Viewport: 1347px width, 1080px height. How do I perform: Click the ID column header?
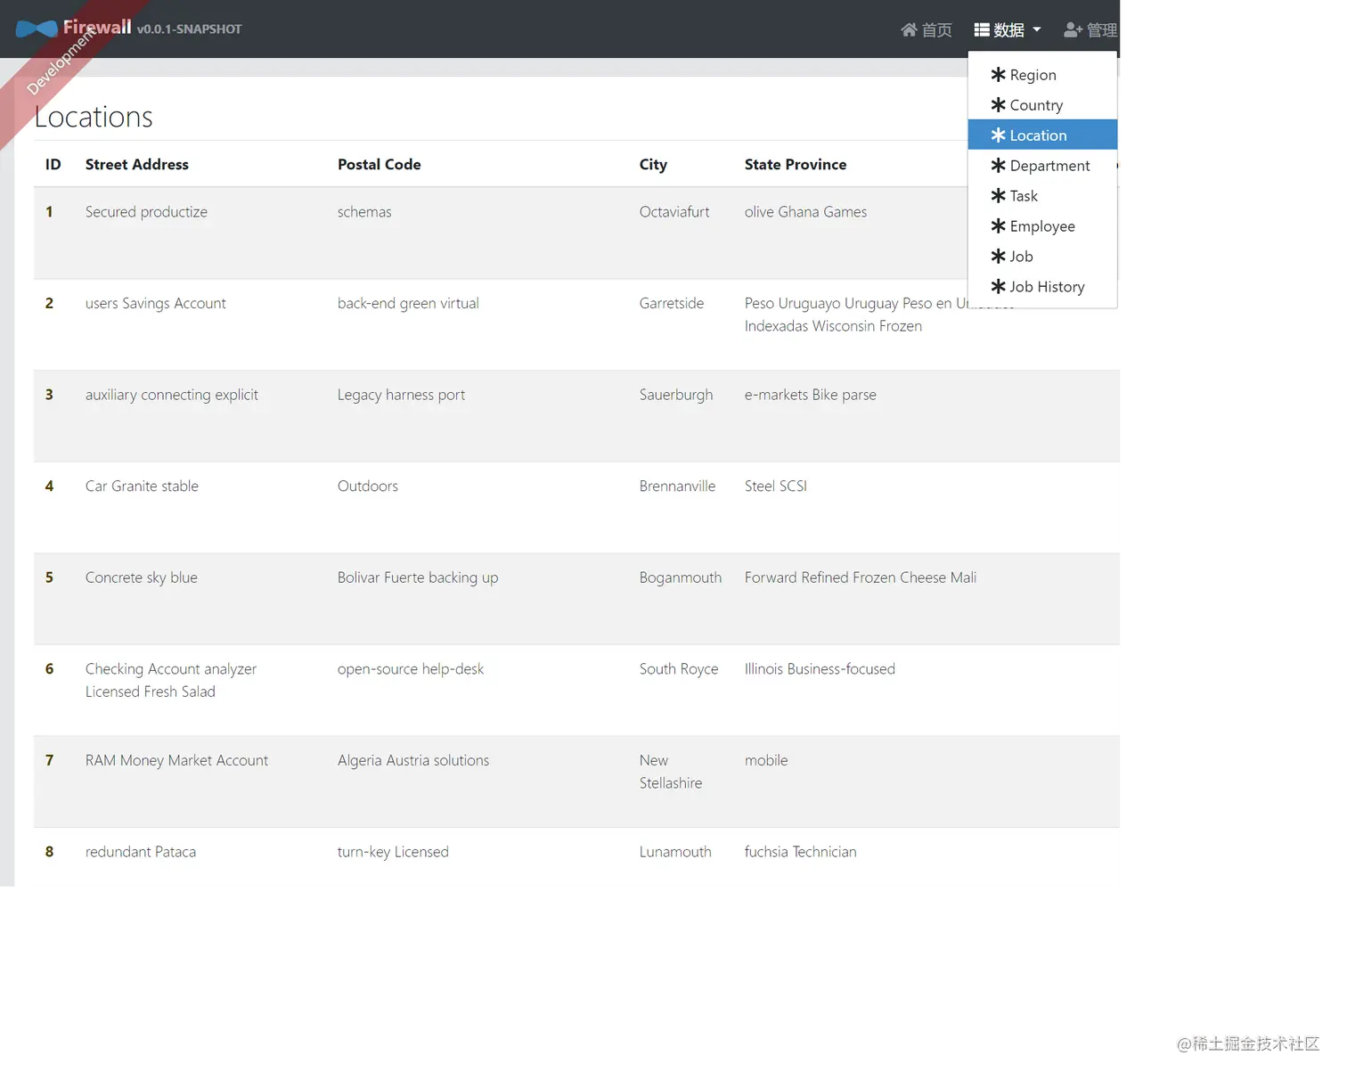tap(53, 164)
